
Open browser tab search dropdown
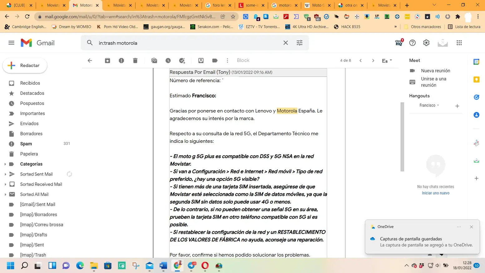[x=434, y=5]
